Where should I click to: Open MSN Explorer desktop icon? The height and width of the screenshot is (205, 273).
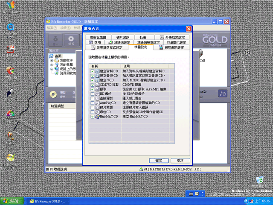point(10,5)
